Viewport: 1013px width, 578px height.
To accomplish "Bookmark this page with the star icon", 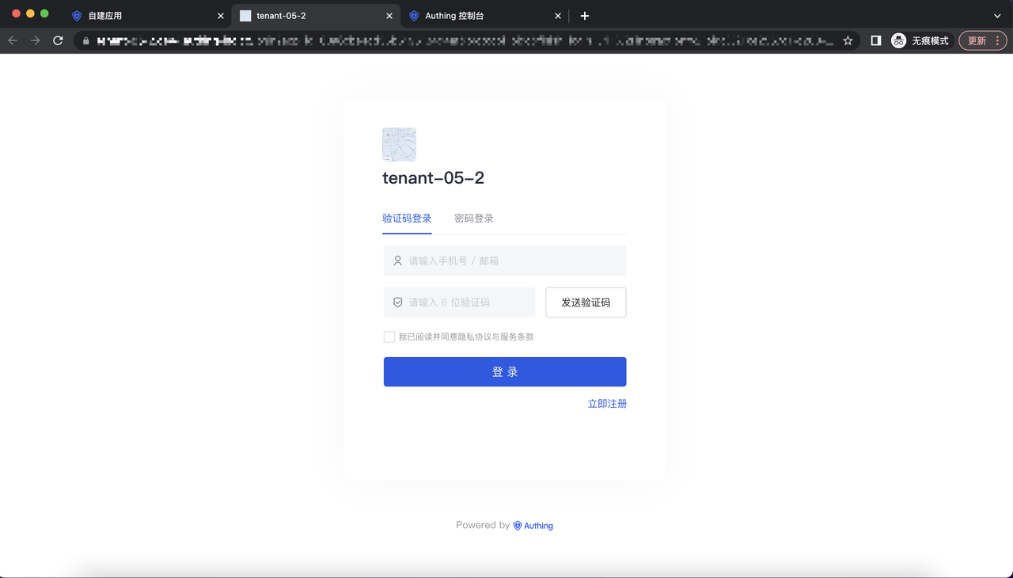I will click(848, 40).
